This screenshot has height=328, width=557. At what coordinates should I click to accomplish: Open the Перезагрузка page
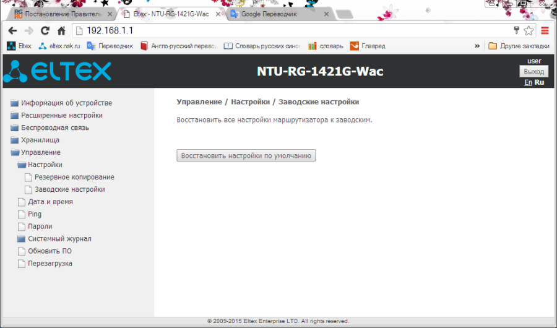(x=45, y=263)
